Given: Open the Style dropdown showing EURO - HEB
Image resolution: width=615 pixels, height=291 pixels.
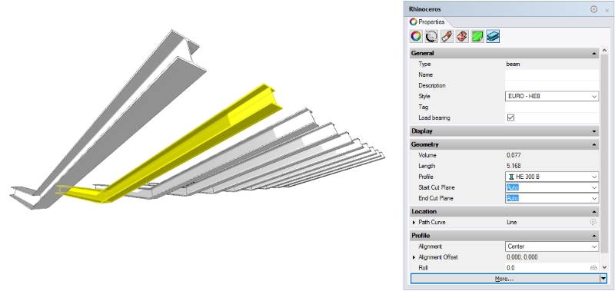Looking at the screenshot, I should pyautogui.click(x=551, y=96).
